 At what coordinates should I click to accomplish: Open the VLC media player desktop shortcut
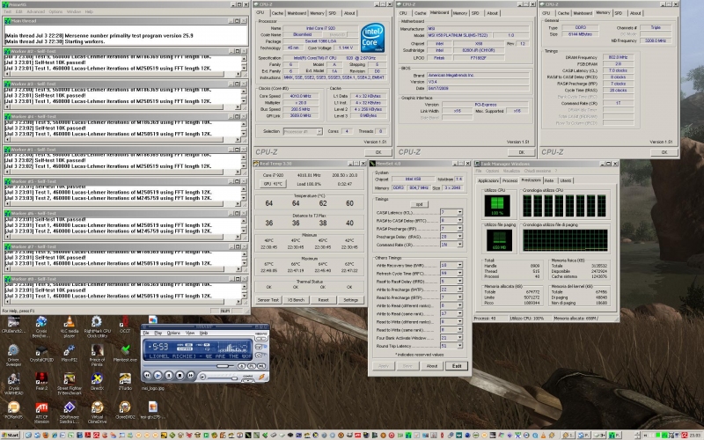[x=69, y=321]
